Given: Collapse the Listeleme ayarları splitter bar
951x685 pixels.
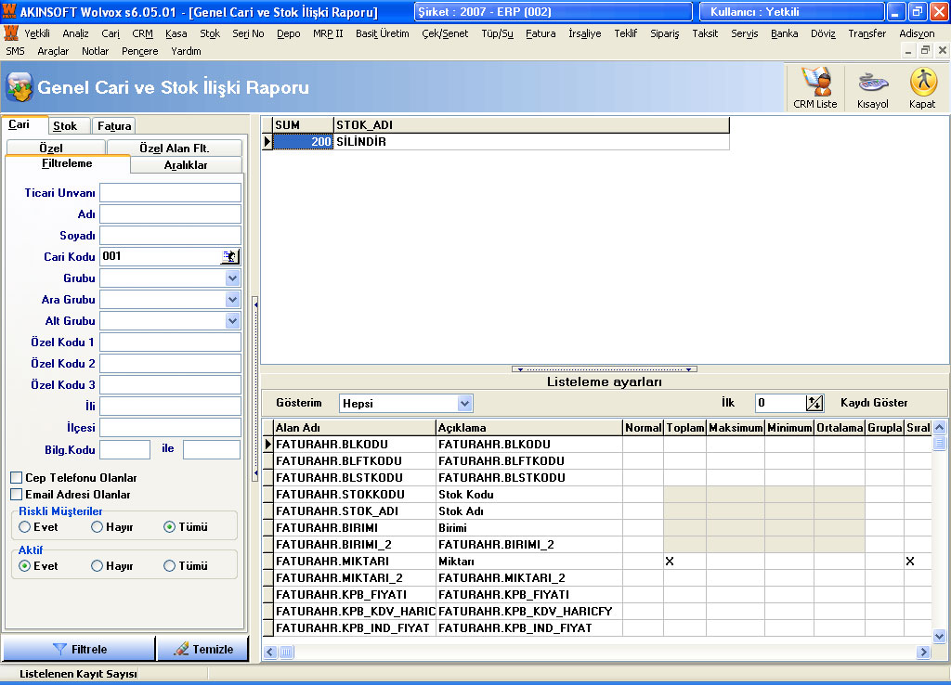Looking at the screenshot, I should 604,368.
